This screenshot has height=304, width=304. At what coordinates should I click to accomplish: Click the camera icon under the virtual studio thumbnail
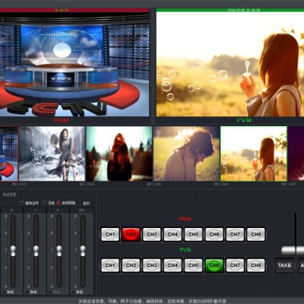[15, 184]
